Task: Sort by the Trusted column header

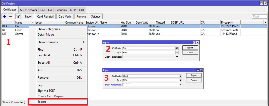Action: (162, 23)
